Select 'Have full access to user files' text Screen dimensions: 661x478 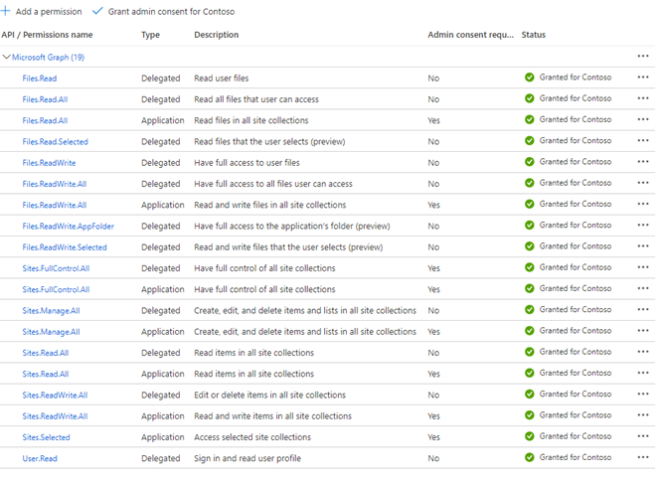coord(247,163)
